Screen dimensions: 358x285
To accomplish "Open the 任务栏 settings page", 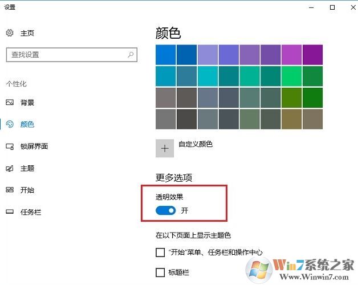I will click(31, 213).
